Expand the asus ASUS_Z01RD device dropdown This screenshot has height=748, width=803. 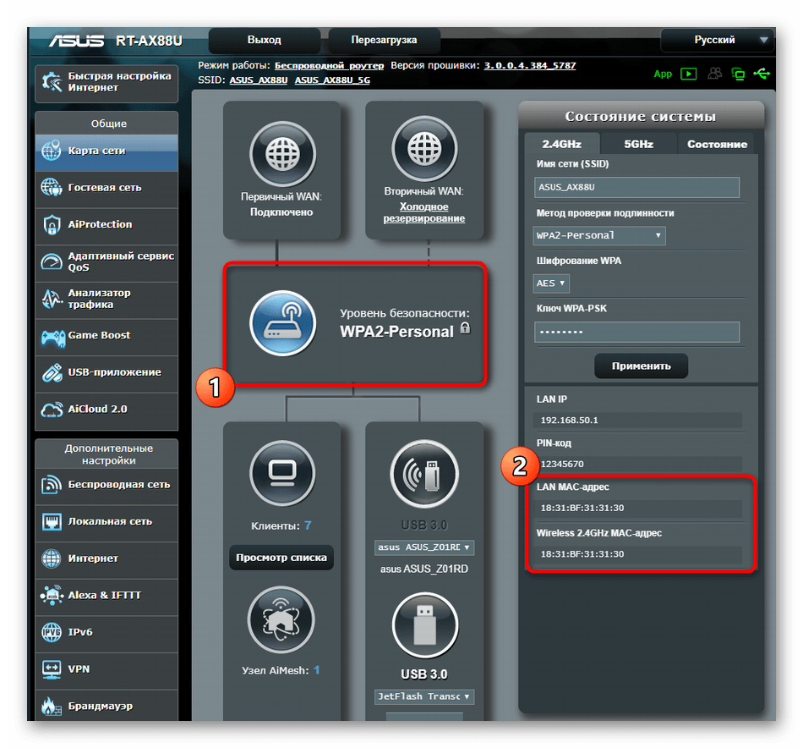click(424, 547)
